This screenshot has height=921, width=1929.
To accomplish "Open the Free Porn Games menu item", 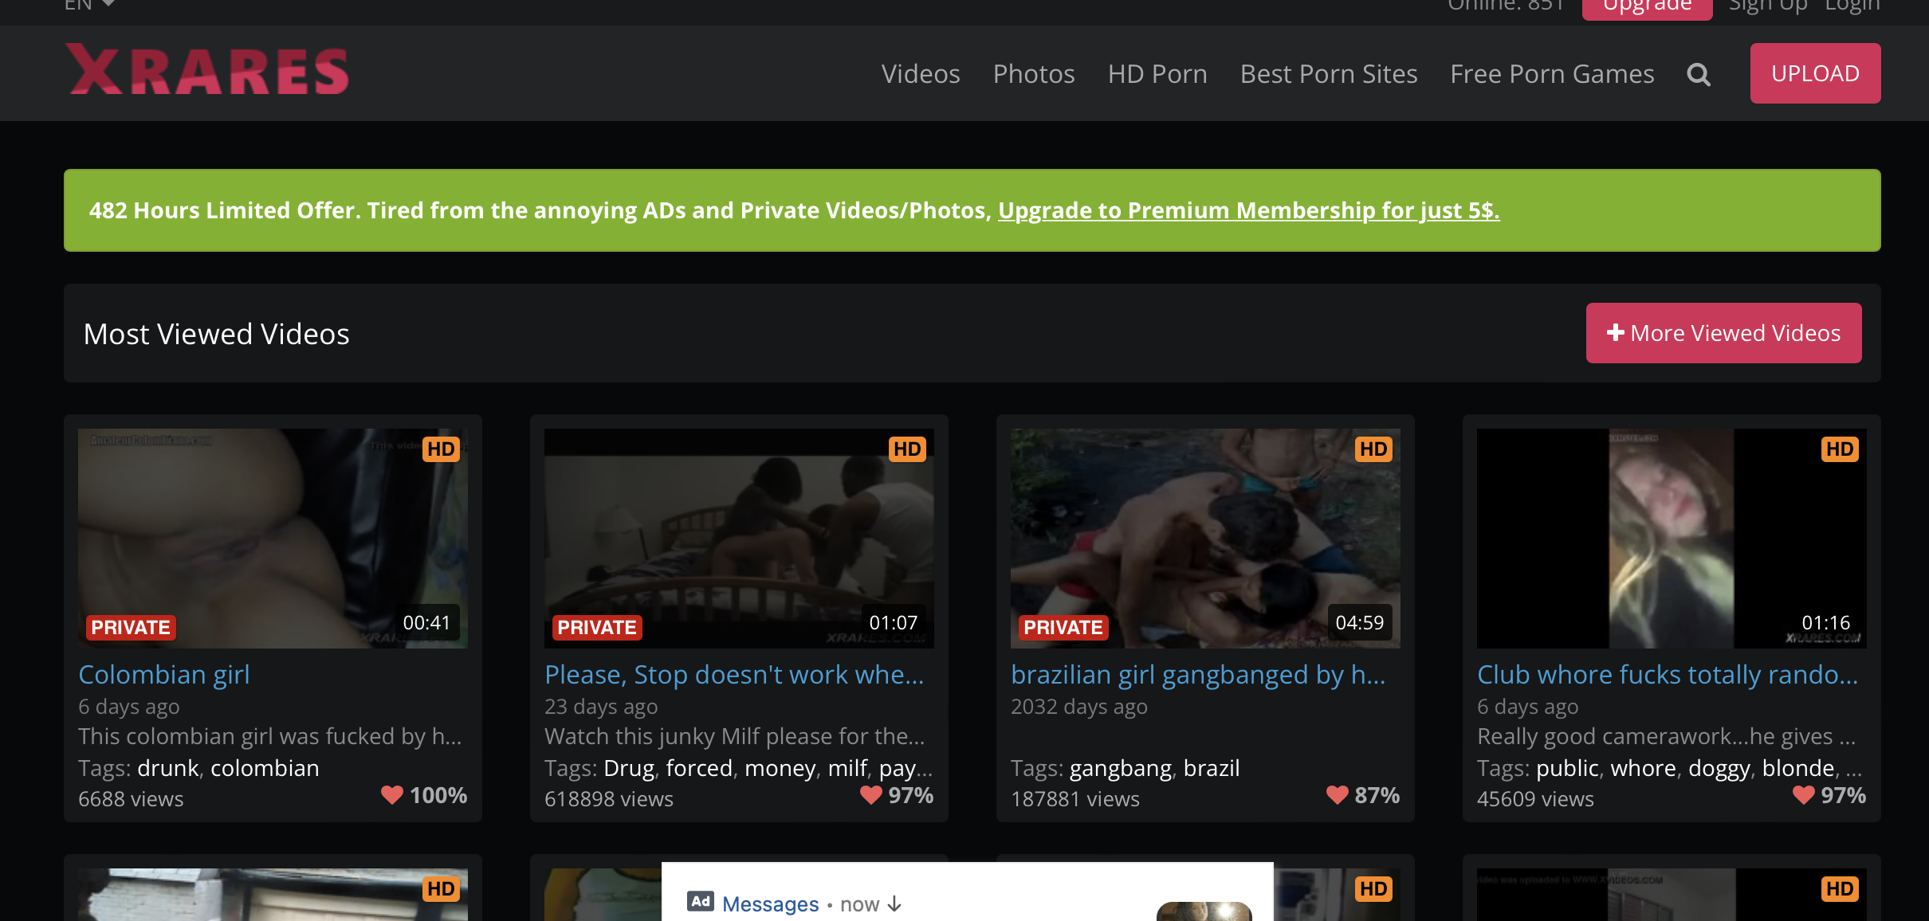I will point(1552,74).
